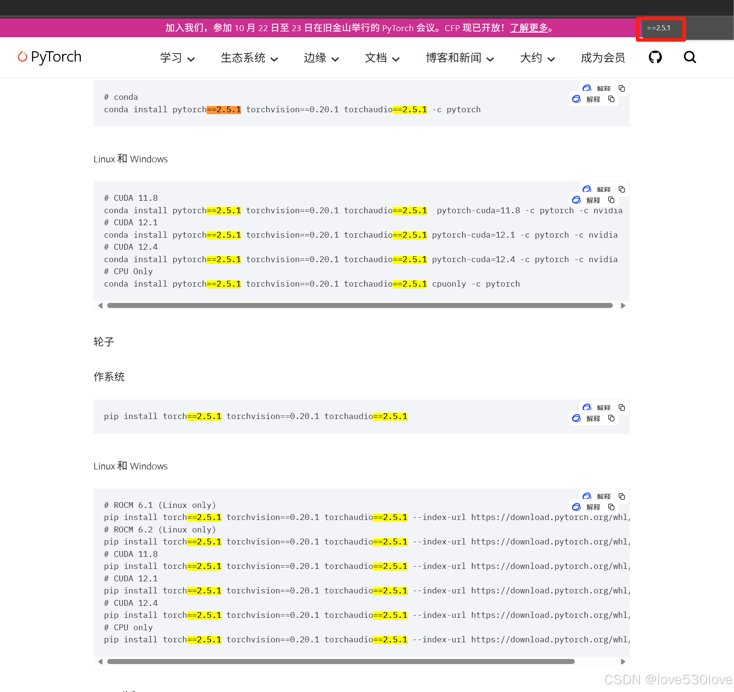This screenshot has width=734, height=692.
Task: Expand the 学习 navigation dropdown
Action: click(177, 58)
